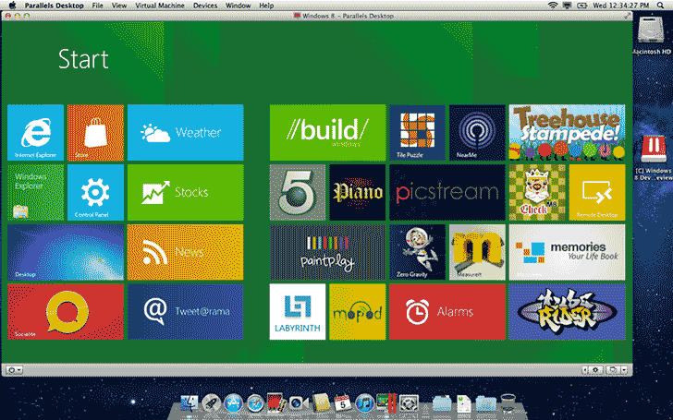The image size is (673, 420).
Task: Expand the gear dropdown at status bar left
Action: [x=14, y=370]
